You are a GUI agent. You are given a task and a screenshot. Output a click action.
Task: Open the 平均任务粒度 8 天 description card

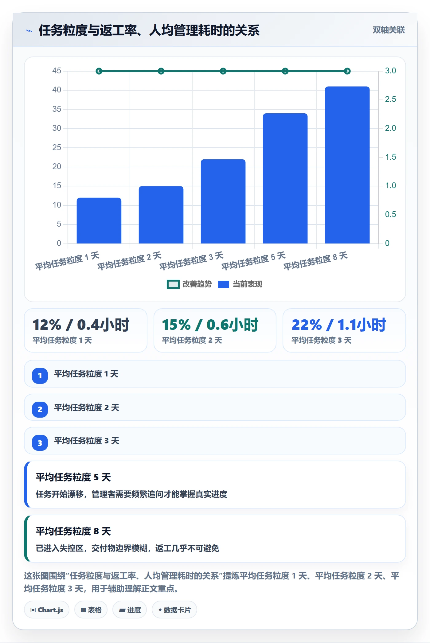pyautogui.click(x=215, y=539)
